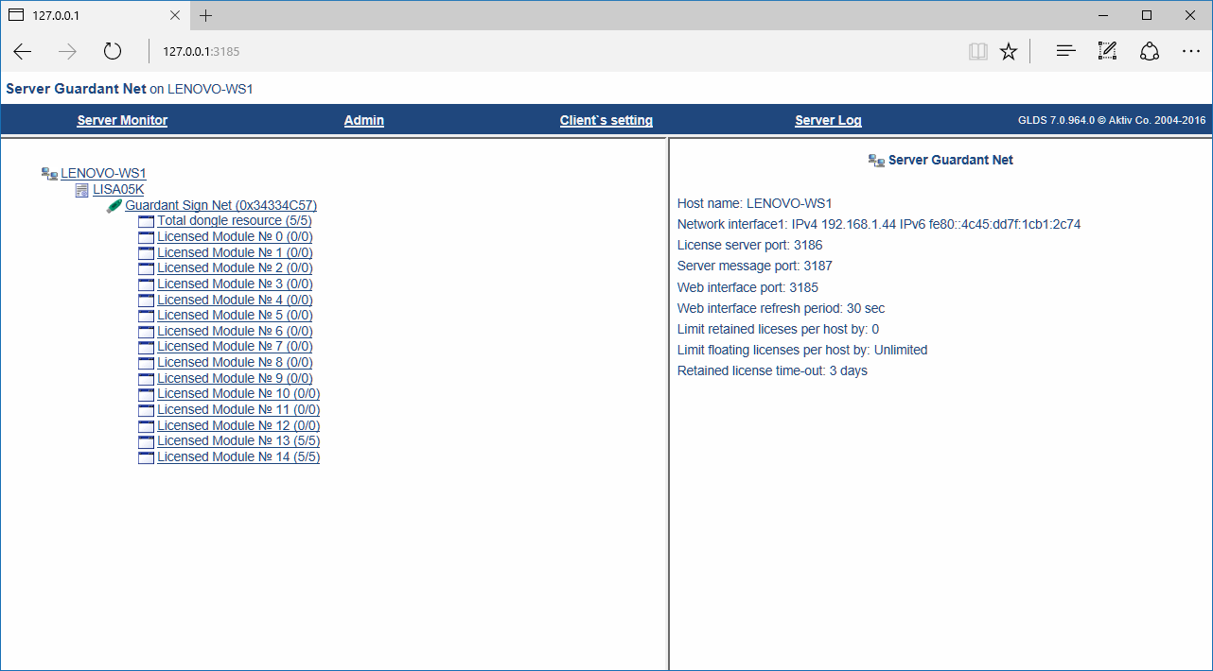The image size is (1213, 671).
Task: Click the green Guardant dongle icon
Action: coord(114,205)
